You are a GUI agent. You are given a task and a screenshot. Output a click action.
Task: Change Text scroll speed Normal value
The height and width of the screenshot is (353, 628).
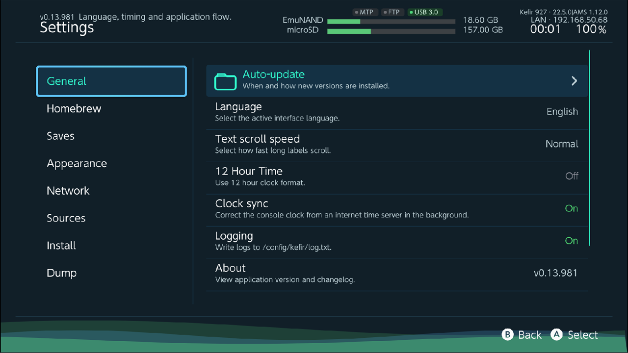[x=562, y=144]
